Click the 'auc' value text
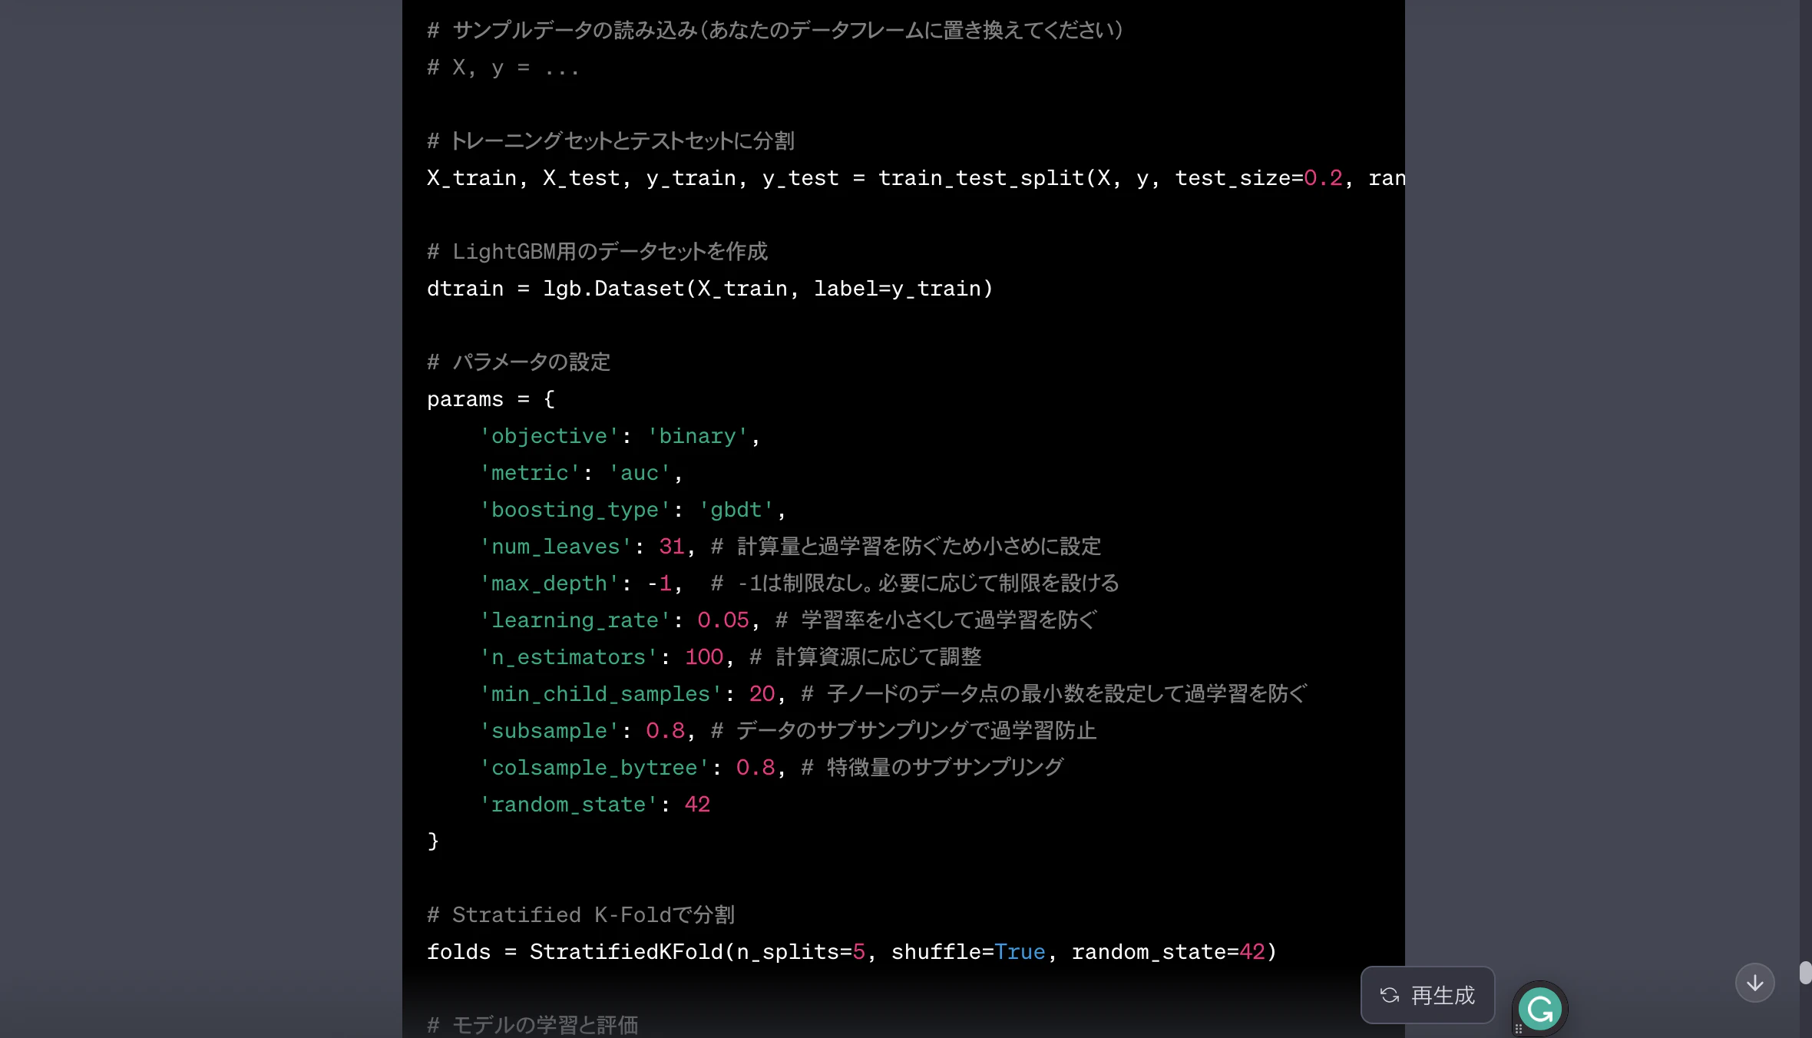1812x1038 pixels. click(x=640, y=473)
